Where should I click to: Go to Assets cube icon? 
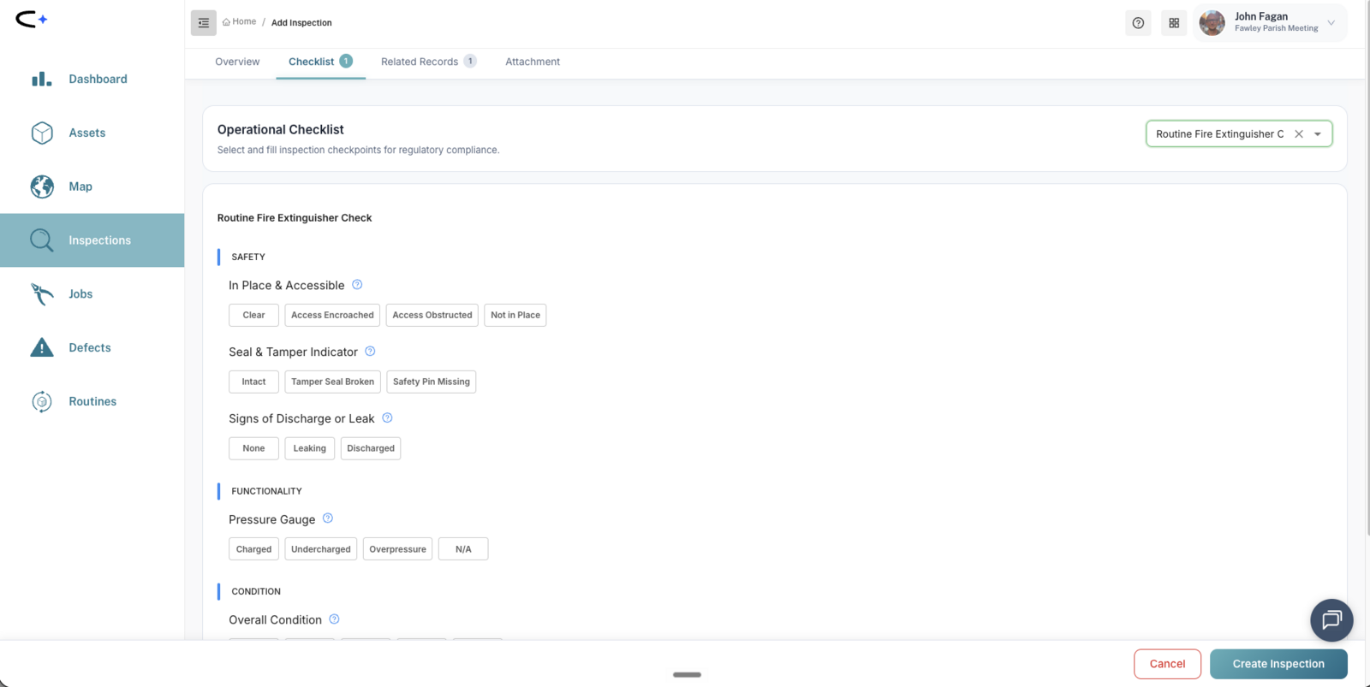pyautogui.click(x=42, y=133)
